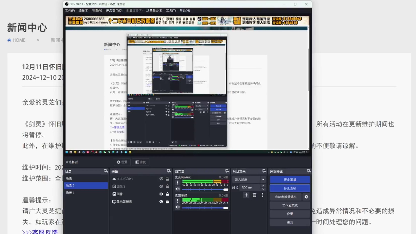Unlock the 图像 source lock

[x=167, y=194]
